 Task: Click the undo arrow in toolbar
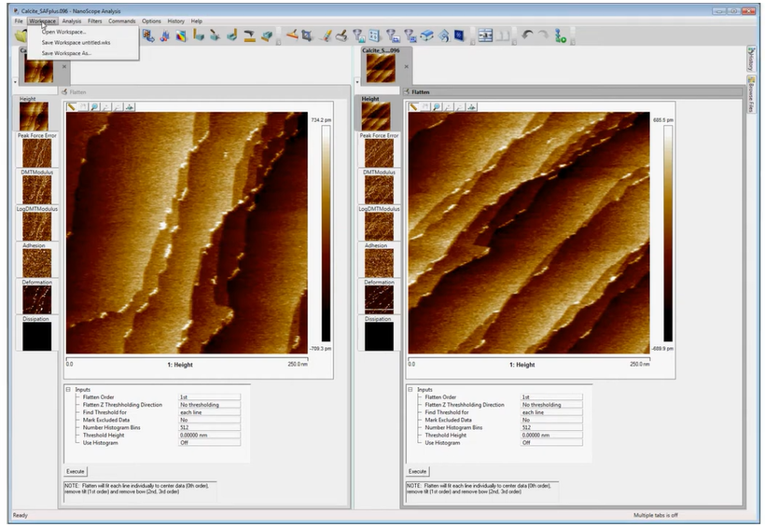(527, 35)
